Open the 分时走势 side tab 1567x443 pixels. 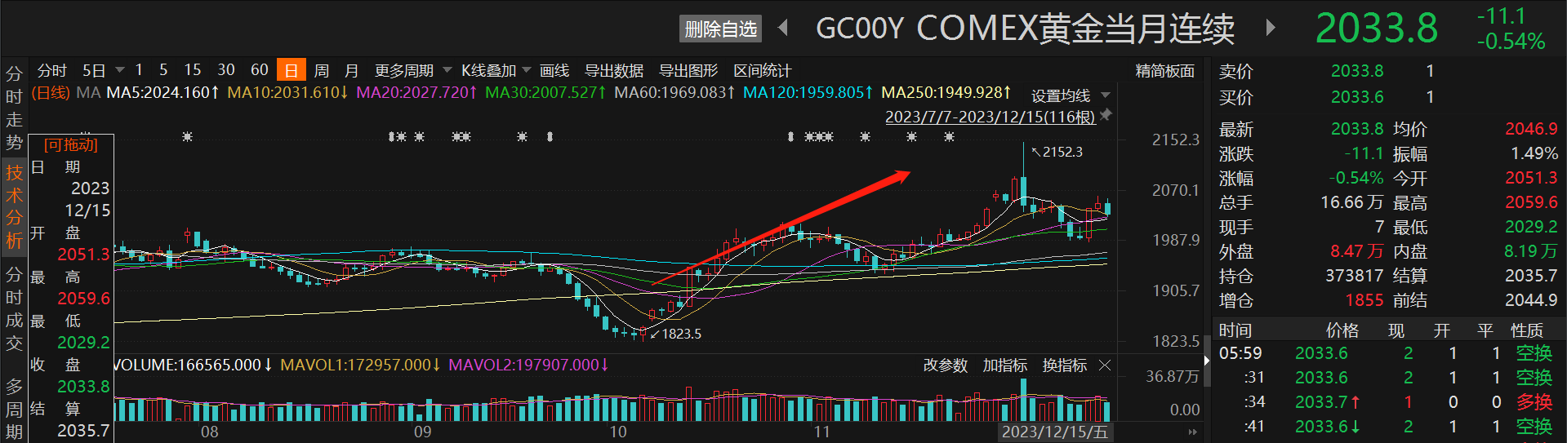tap(14, 108)
